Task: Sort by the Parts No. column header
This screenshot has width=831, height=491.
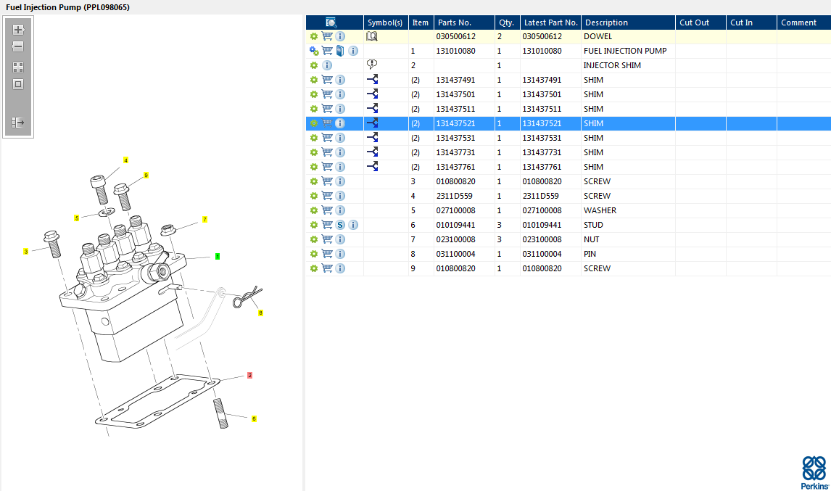Action: tap(455, 22)
